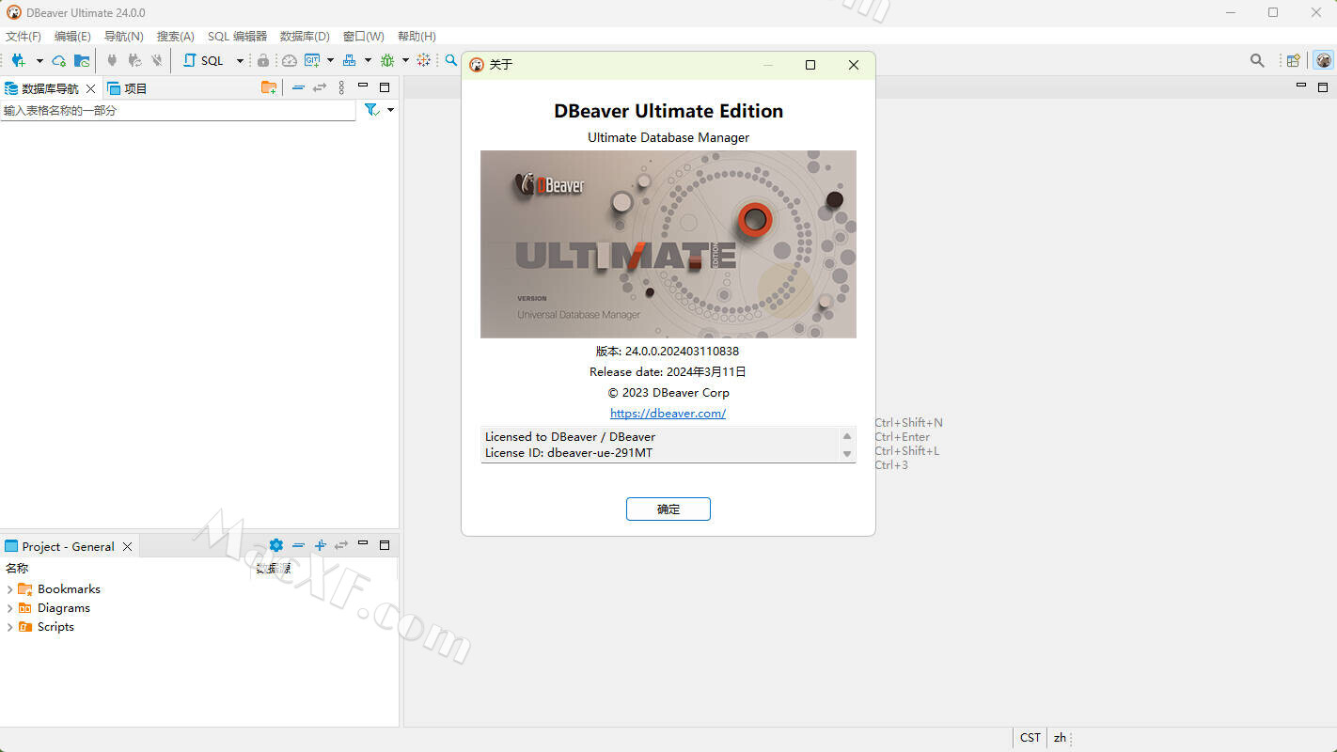Click the blue plus icon in the Project panel
Screen dimensions: 1337x752
[x=320, y=545]
